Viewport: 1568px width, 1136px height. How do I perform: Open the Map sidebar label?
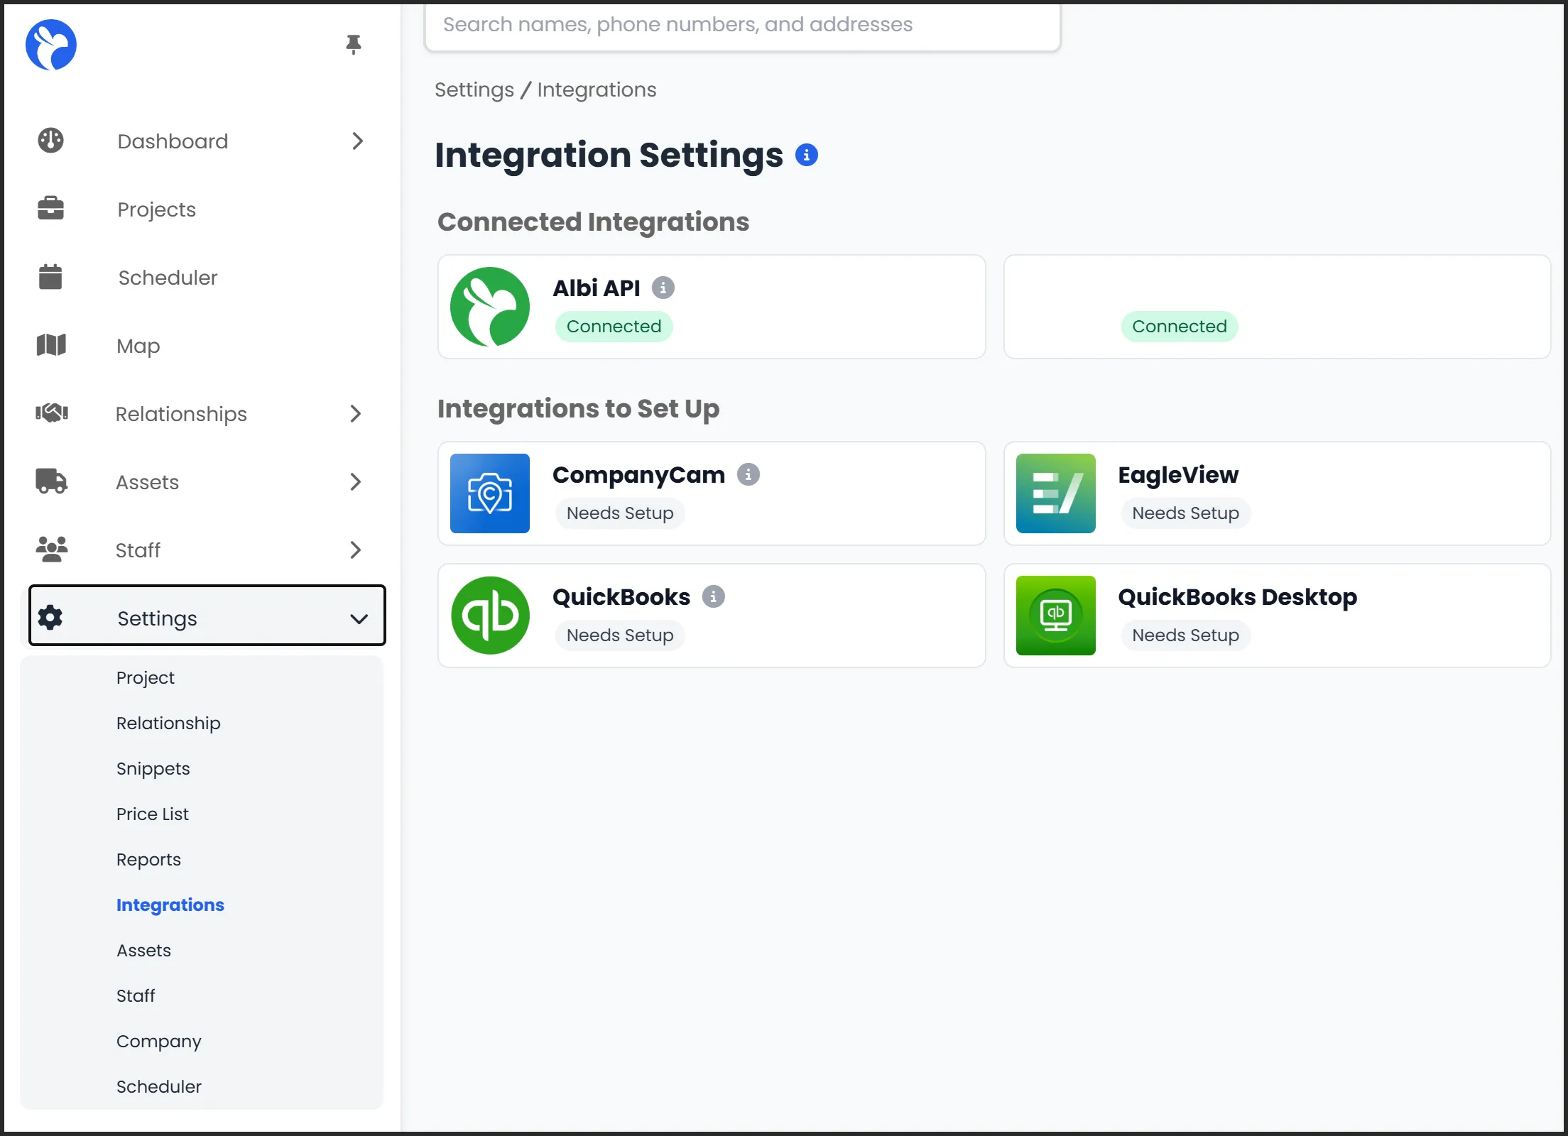(138, 346)
